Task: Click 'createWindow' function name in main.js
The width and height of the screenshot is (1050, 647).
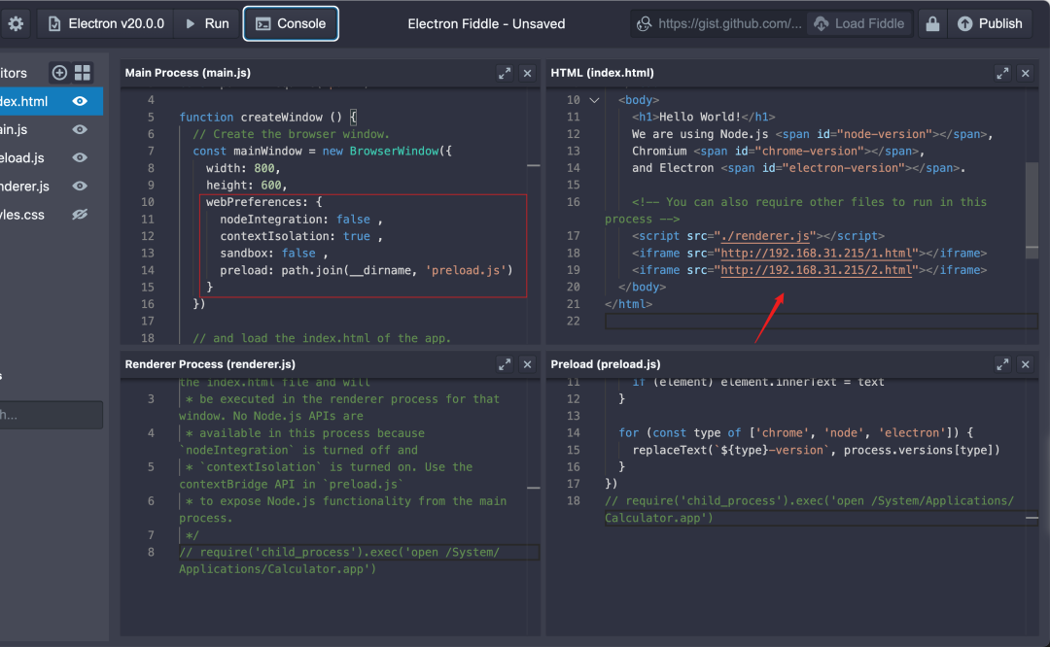Action: [x=281, y=118]
